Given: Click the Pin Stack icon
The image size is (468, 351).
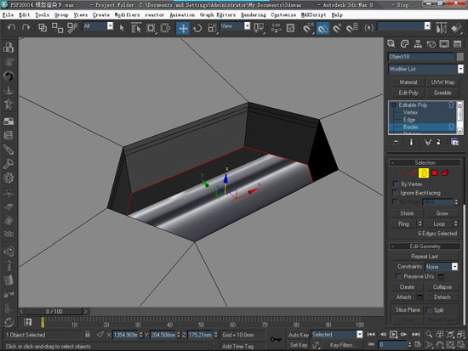Looking at the screenshot, I should [x=396, y=142].
